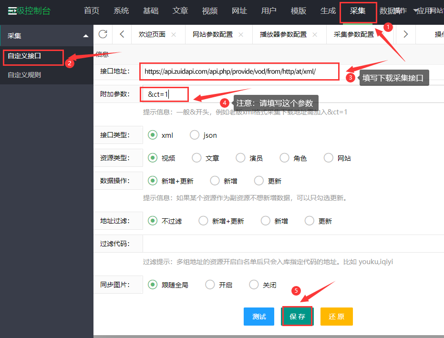Click the 接口地址 URL input field
The height and width of the screenshot is (338, 444).
click(238, 72)
